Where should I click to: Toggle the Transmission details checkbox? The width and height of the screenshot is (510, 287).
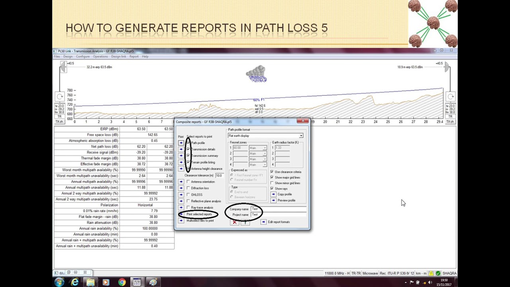click(188, 149)
